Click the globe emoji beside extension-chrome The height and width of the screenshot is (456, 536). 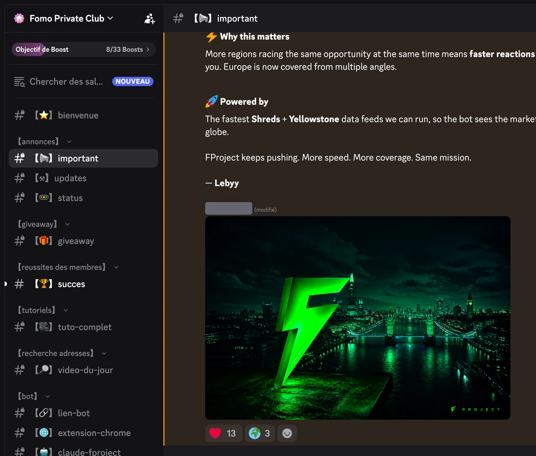[x=44, y=433]
